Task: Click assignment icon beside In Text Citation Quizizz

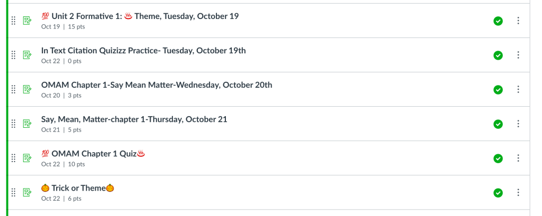Action: [27, 55]
